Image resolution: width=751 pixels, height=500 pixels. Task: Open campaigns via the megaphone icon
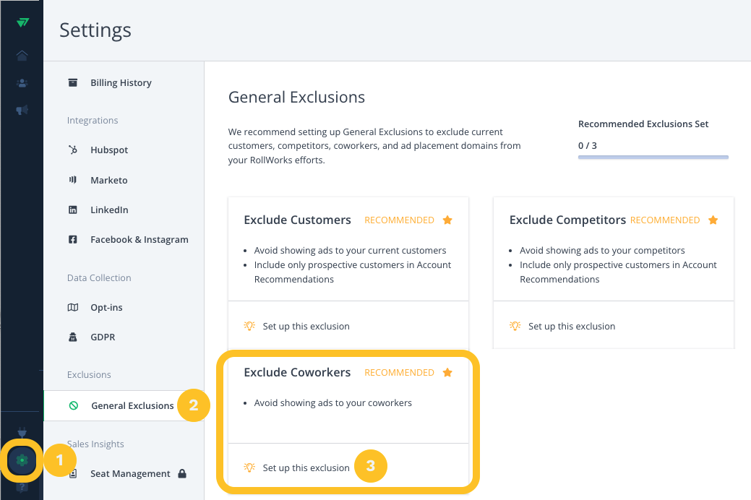22,110
